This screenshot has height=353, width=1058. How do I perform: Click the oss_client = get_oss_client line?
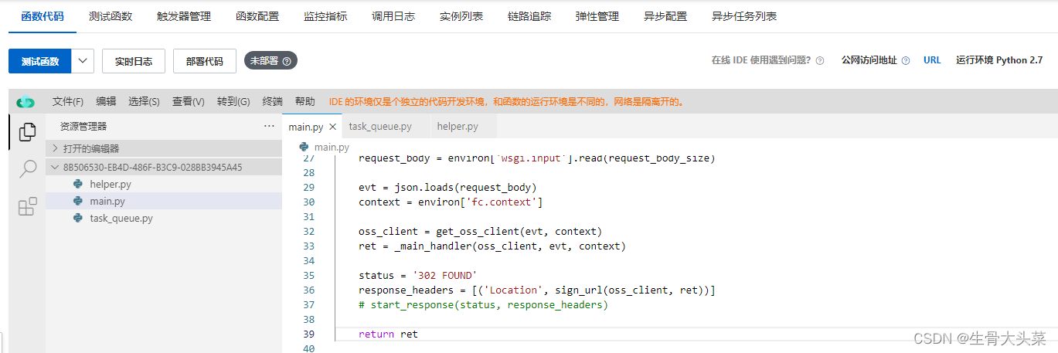480,232
